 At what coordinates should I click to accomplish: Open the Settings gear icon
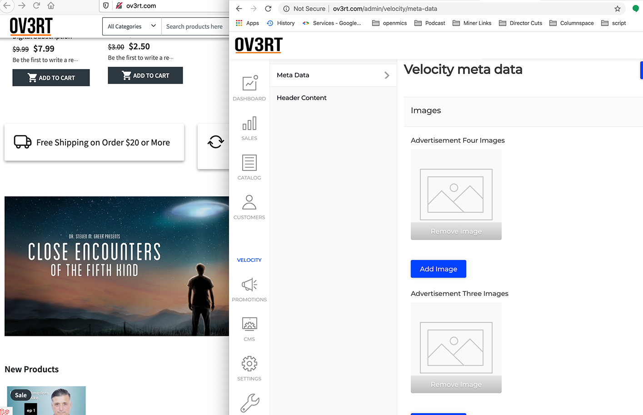pos(249,364)
